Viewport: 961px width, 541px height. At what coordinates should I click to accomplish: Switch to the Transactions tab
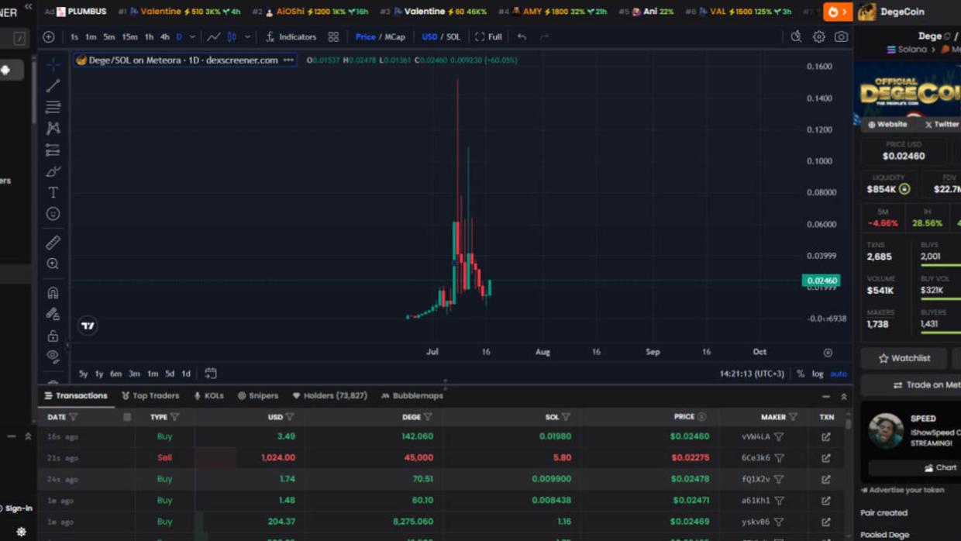tap(76, 395)
